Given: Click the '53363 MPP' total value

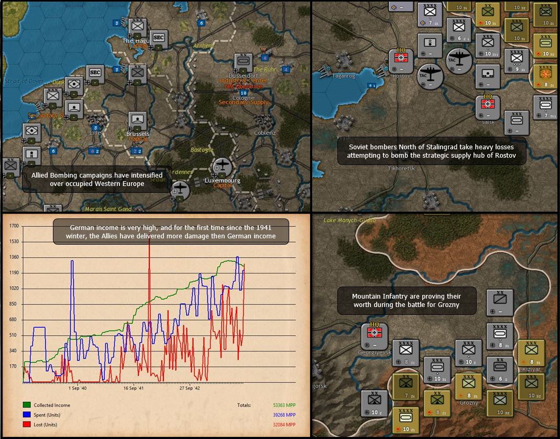Looking at the screenshot, I should click(284, 405).
